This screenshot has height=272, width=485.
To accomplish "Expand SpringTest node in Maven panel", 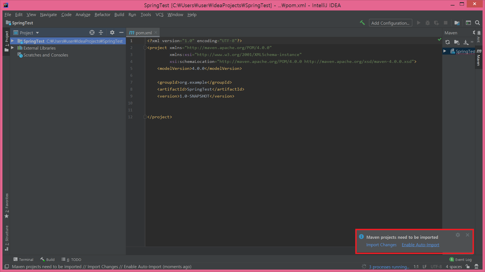I will click(x=445, y=51).
